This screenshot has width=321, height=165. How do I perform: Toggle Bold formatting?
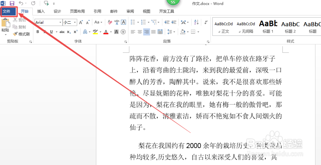(x=38, y=32)
